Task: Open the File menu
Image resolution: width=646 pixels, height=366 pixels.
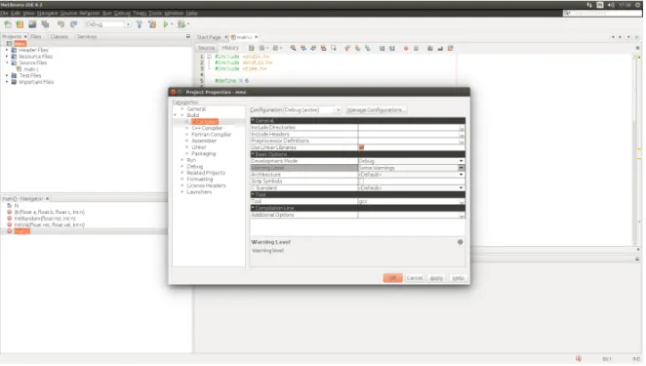Action: (x=4, y=14)
